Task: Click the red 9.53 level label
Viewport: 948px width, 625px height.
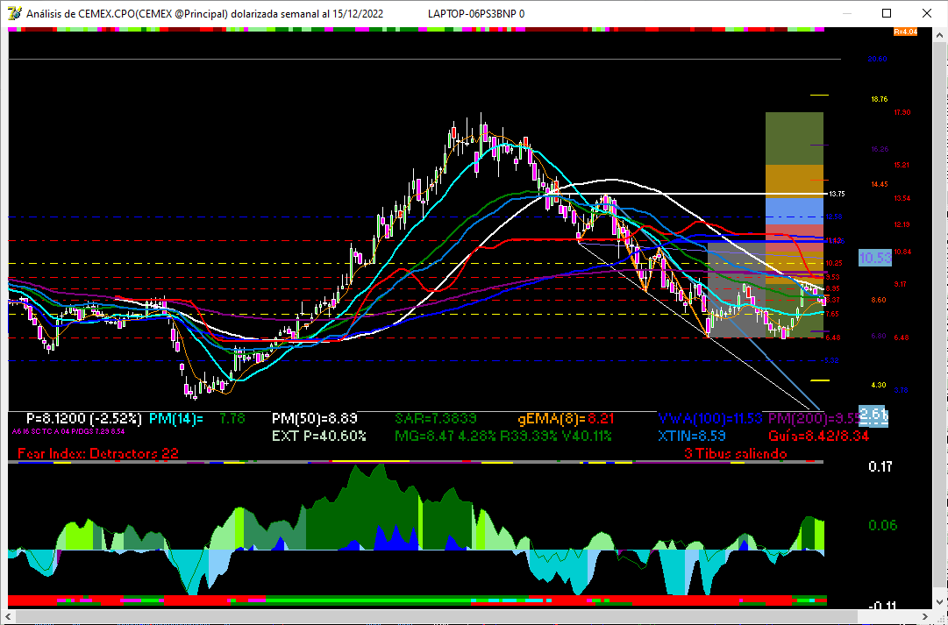Action: click(832, 278)
